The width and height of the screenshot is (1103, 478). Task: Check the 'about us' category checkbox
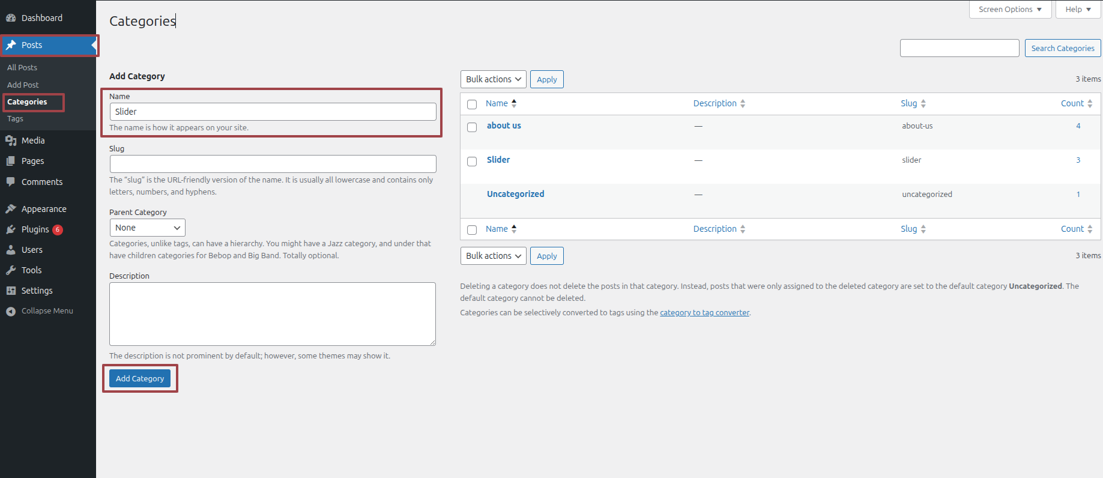click(472, 127)
